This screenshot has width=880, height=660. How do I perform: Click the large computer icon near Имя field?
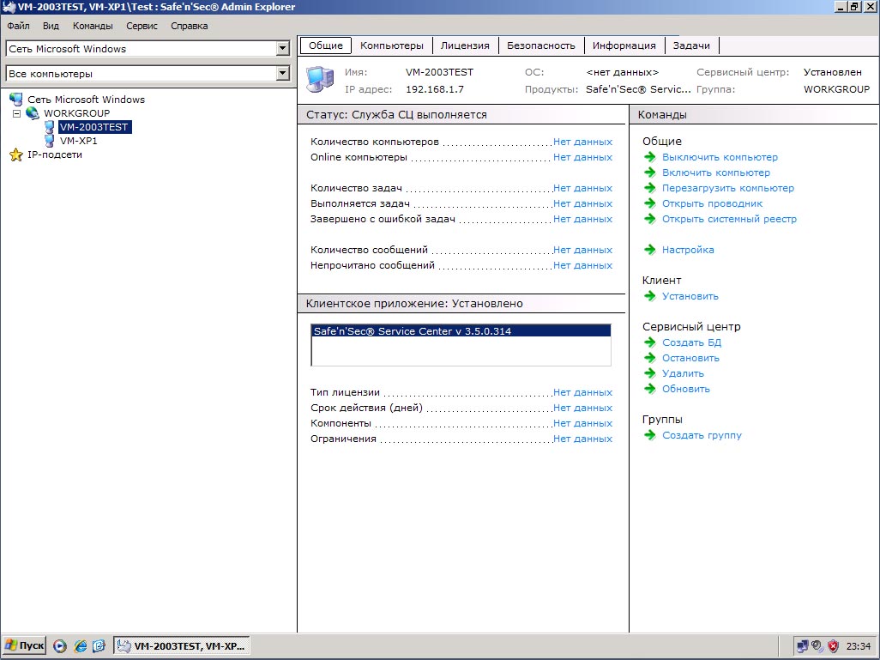pos(321,79)
